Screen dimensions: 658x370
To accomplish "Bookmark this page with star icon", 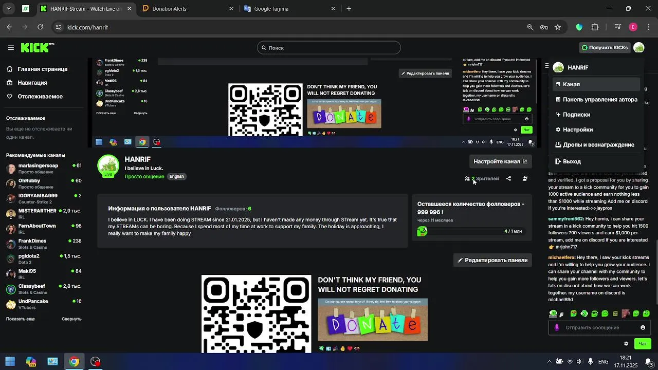I will pyautogui.click(x=558, y=27).
